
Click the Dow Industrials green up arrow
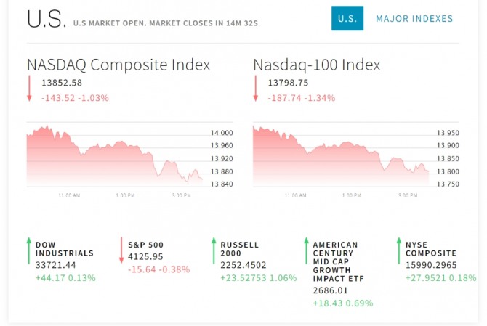tap(29, 250)
